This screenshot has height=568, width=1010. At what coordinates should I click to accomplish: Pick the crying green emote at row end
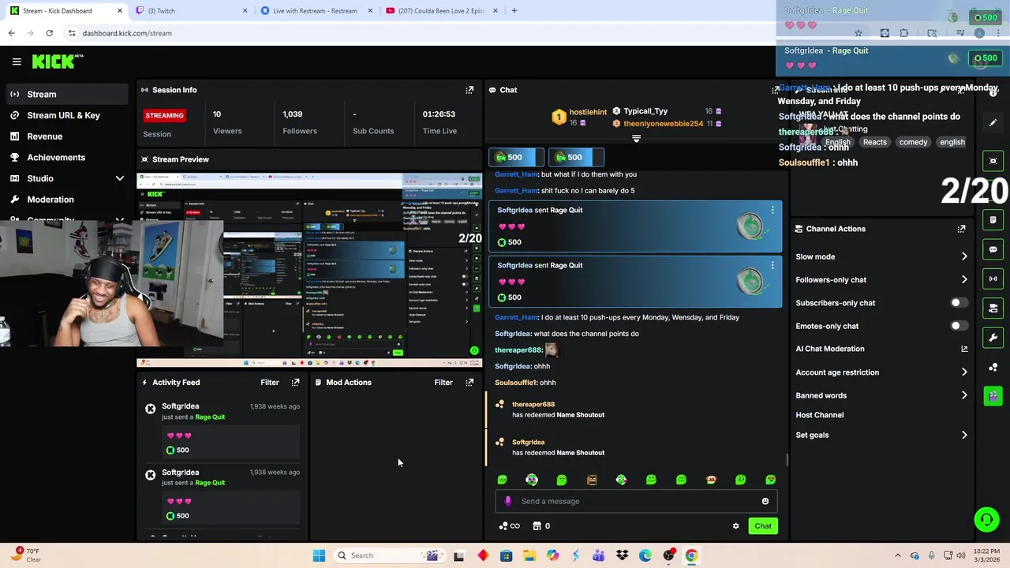pos(771,480)
